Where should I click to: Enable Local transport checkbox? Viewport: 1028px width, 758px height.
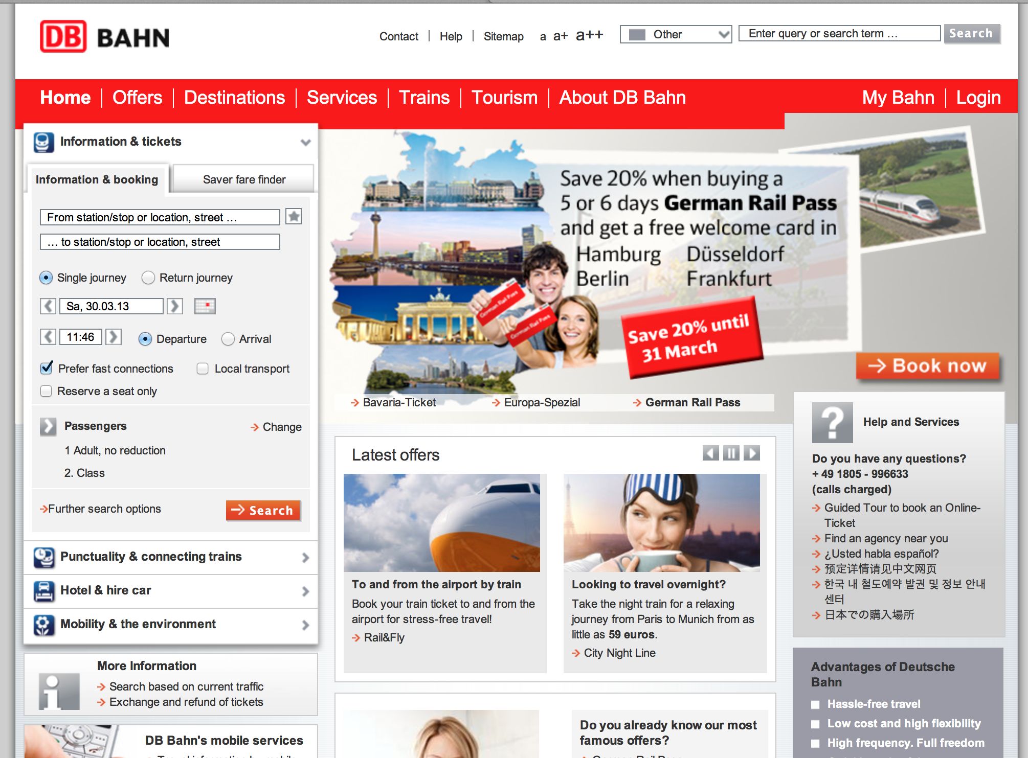pos(203,369)
